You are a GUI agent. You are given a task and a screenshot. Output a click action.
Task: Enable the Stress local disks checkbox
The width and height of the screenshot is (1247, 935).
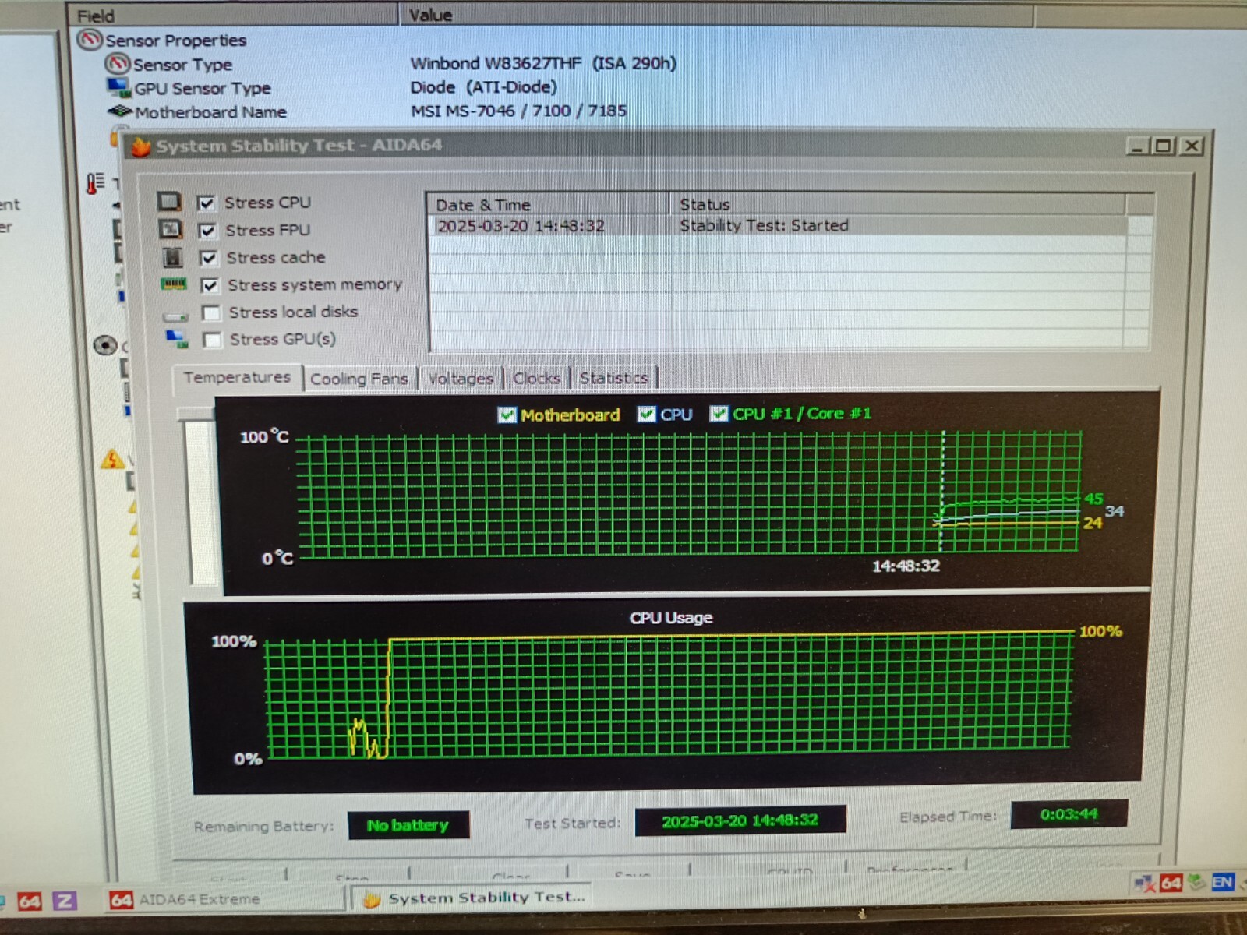pyautogui.click(x=210, y=312)
